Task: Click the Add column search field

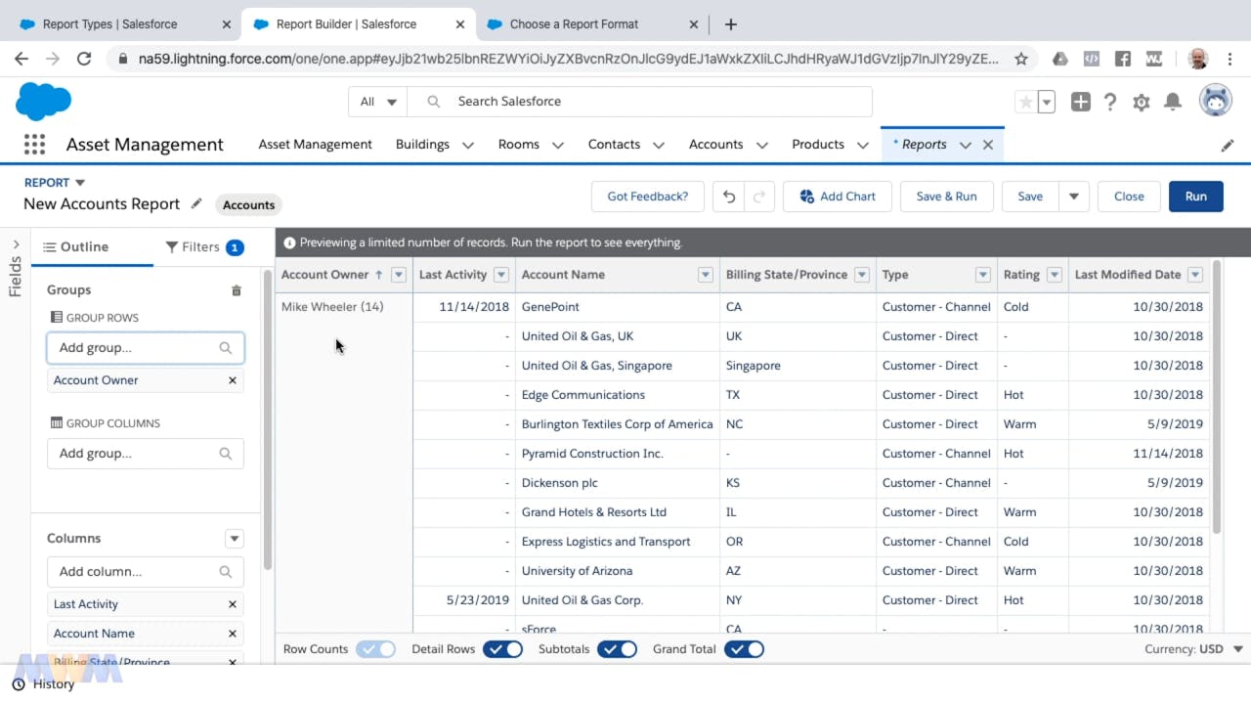Action: [x=146, y=572]
